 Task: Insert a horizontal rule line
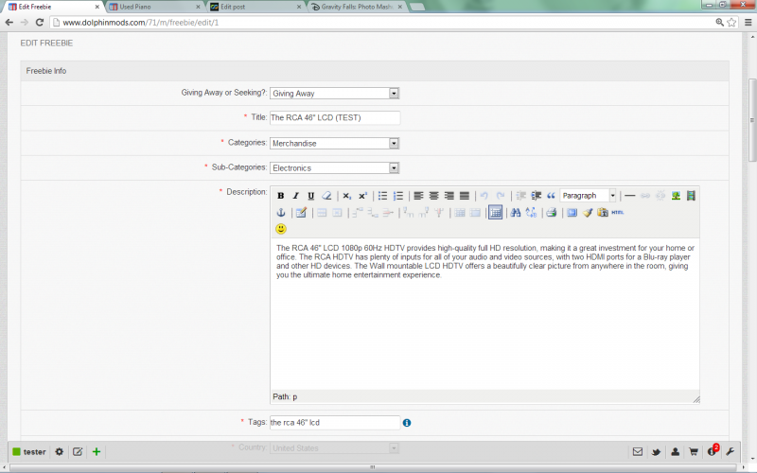[630, 196]
